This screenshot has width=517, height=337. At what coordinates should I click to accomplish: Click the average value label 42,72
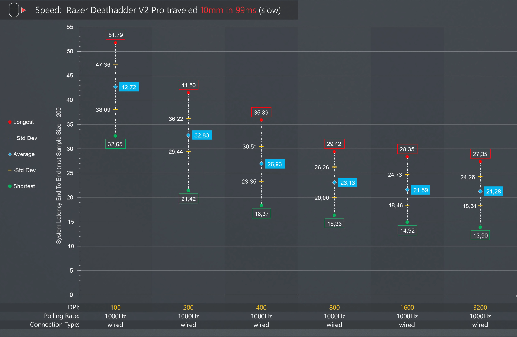[129, 87]
